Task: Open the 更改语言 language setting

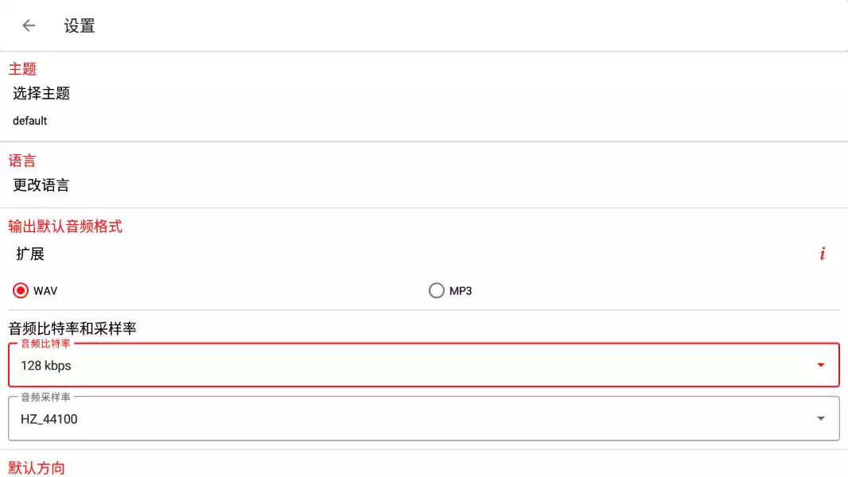Action: click(x=41, y=186)
